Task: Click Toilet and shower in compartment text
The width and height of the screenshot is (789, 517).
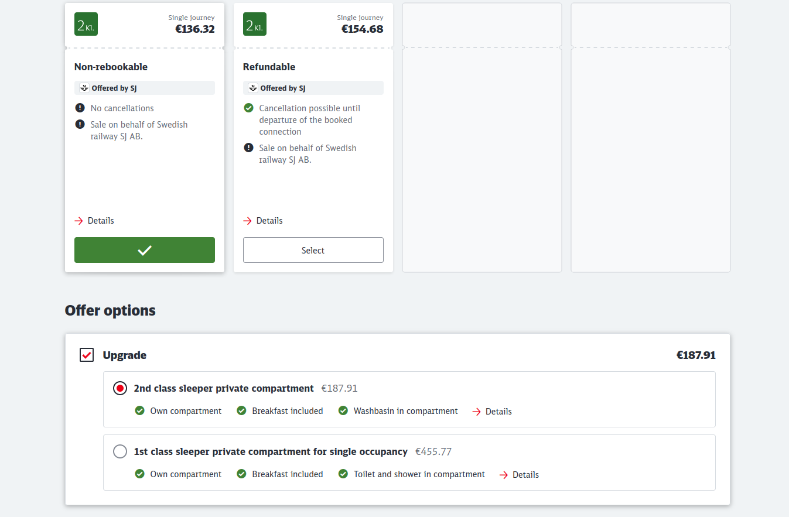Action: pos(419,474)
